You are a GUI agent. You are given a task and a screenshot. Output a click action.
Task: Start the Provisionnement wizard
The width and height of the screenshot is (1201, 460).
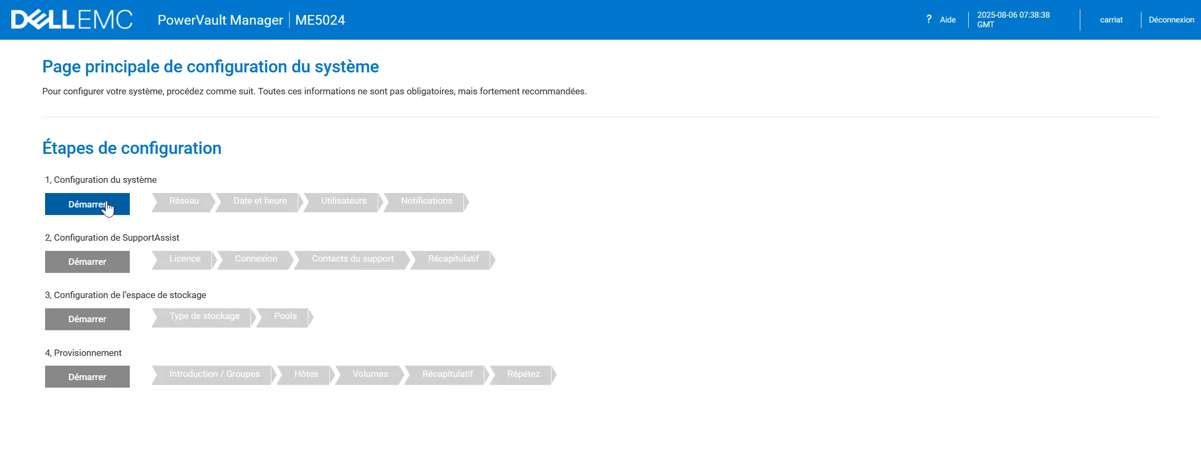87,377
